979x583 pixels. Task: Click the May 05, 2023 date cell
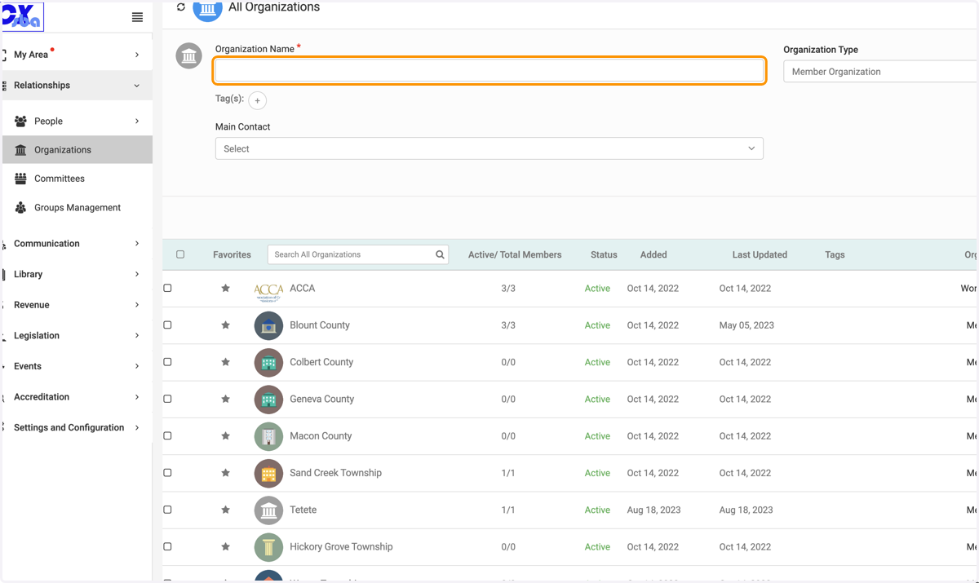click(746, 325)
